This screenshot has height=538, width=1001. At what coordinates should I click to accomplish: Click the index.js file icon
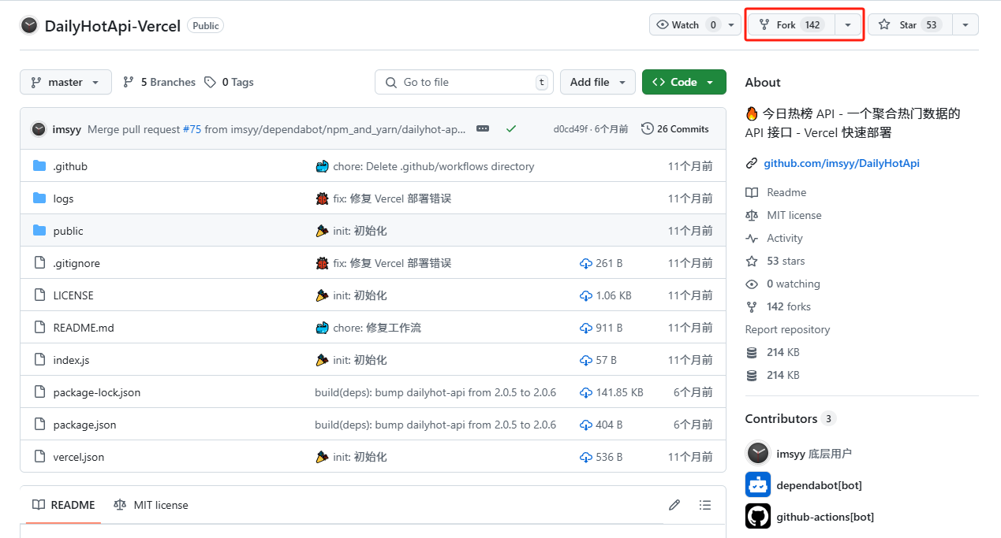point(39,360)
